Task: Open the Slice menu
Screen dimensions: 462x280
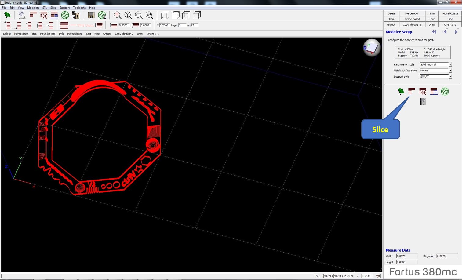Action: [53, 8]
